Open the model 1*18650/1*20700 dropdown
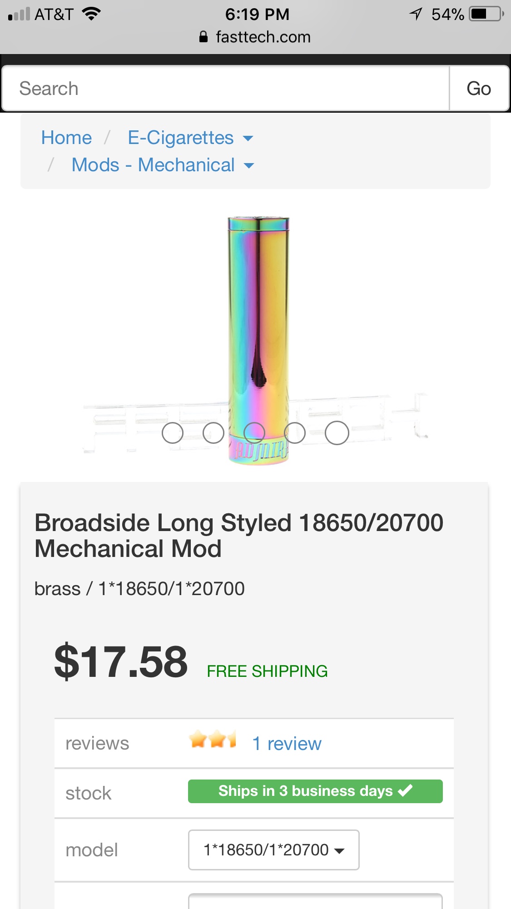This screenshot has height=909, width=511. pos(273,850)
